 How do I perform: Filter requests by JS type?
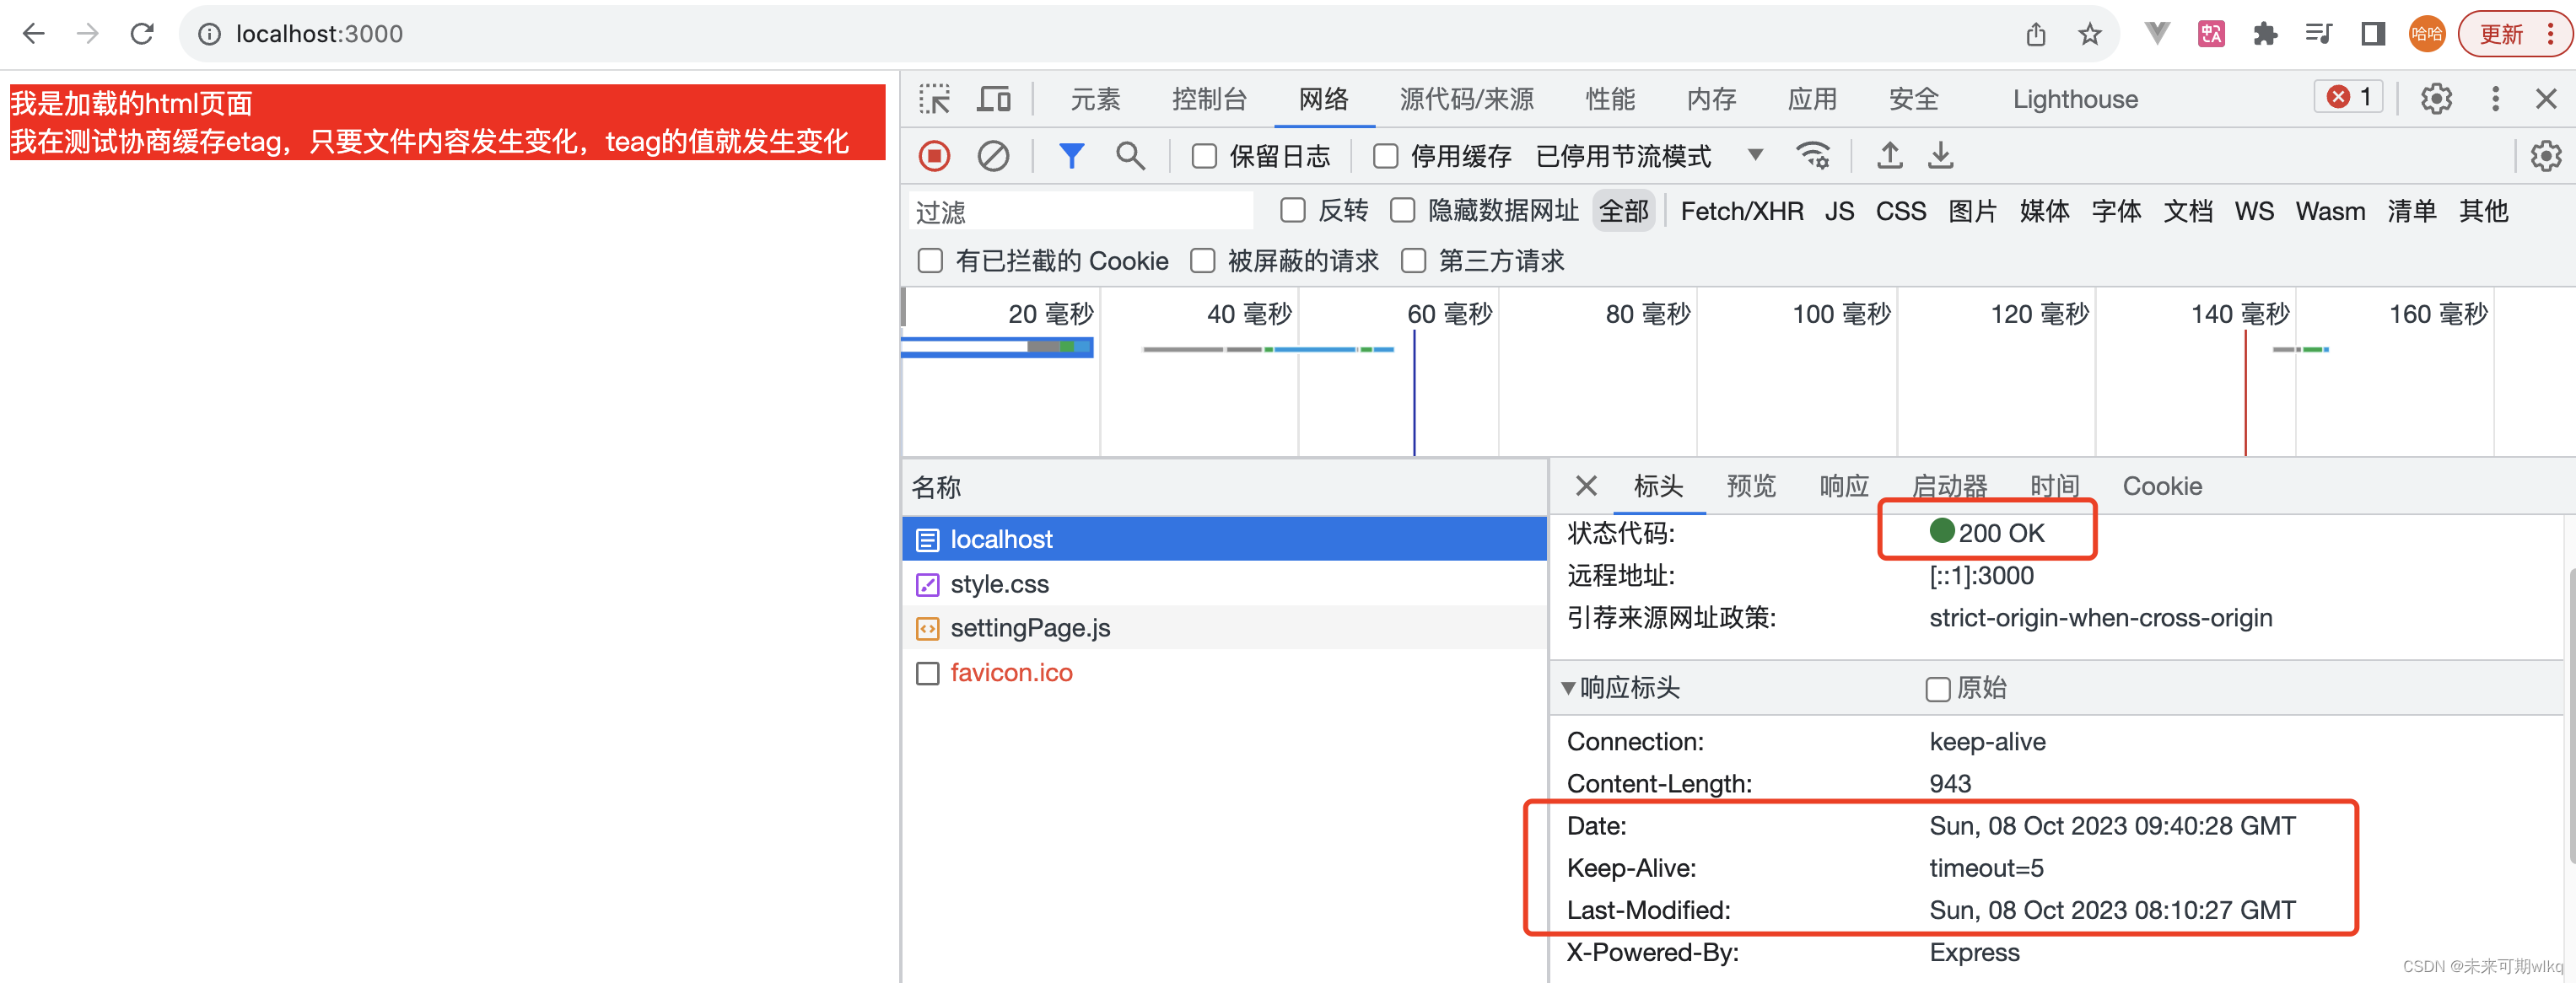click(1839, 211)
